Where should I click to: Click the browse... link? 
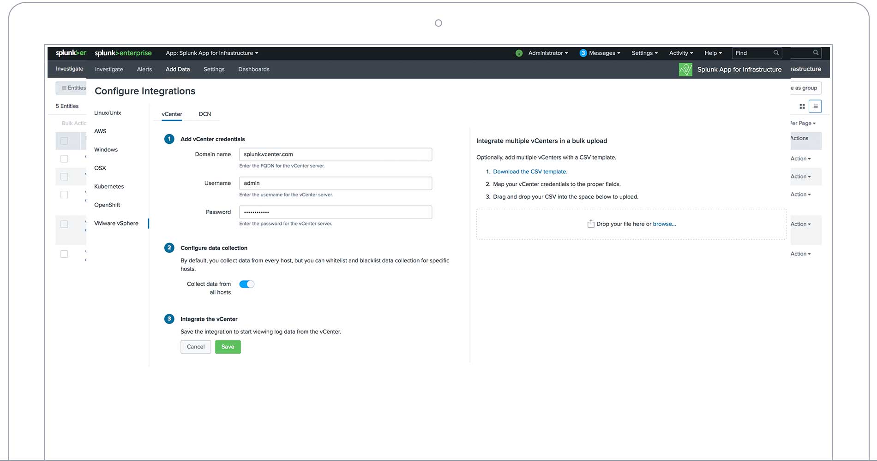(664, 224)
